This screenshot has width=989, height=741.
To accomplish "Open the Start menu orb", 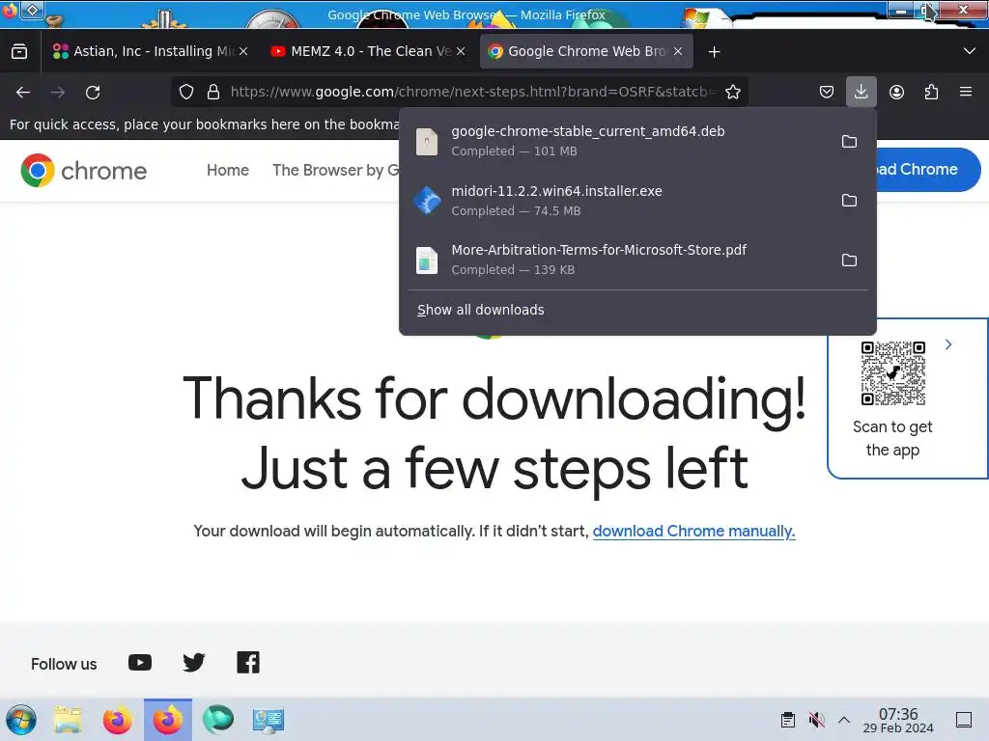I will (21, 720).
